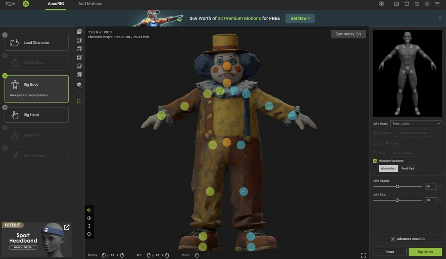Enable the Mask checkbox

(x=375, y=153)
